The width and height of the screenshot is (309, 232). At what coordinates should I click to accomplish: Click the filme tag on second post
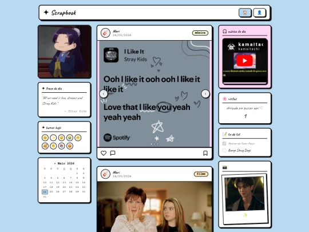click(201, 174)
